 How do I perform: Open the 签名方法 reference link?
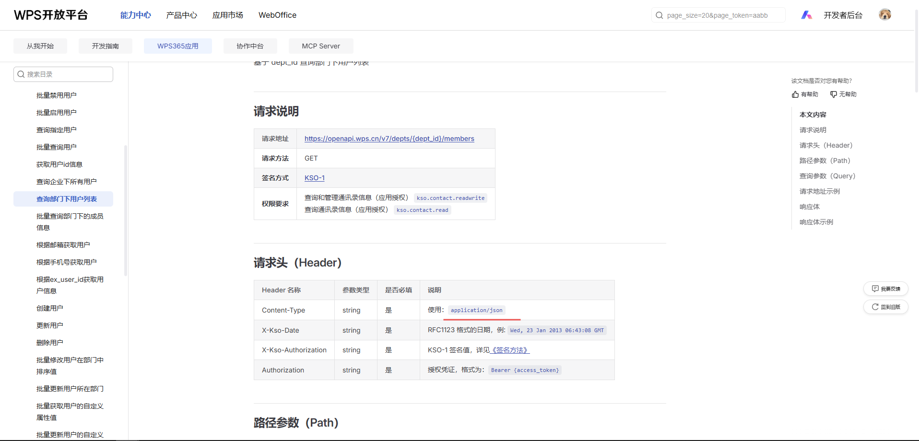point(510,350)
